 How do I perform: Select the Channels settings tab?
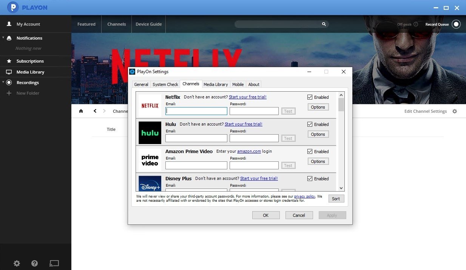191,84
